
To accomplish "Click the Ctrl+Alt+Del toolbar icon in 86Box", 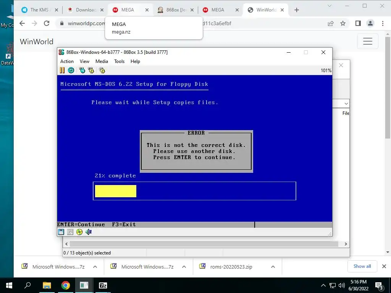I will click(82, 70).
